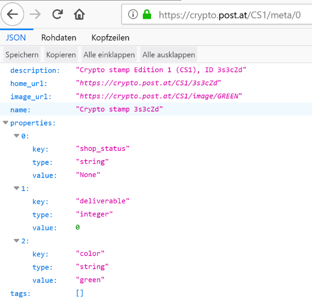Collapse property item 0

pos(16,136)
